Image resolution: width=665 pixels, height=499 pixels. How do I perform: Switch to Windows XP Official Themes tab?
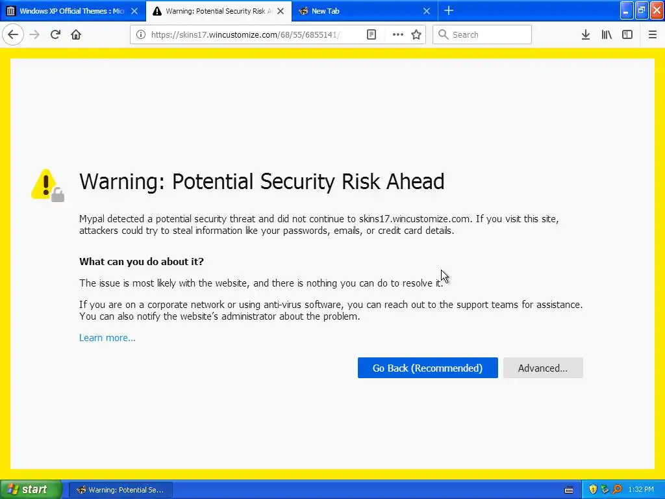73,11
